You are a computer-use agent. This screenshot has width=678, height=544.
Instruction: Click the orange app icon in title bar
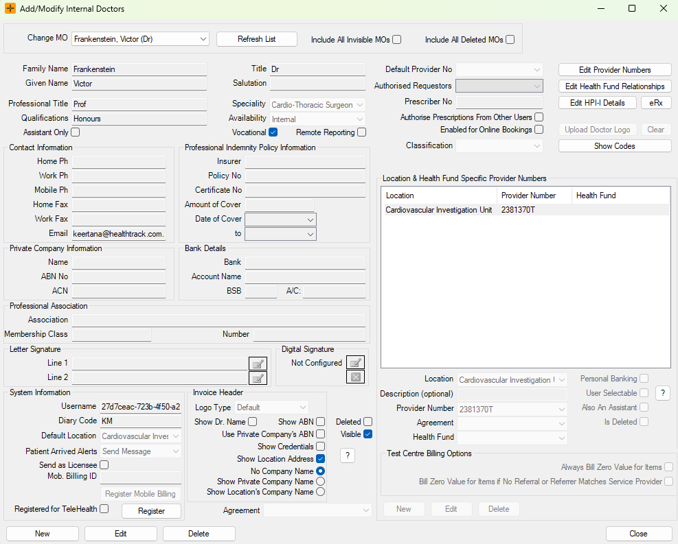(10, 9)
